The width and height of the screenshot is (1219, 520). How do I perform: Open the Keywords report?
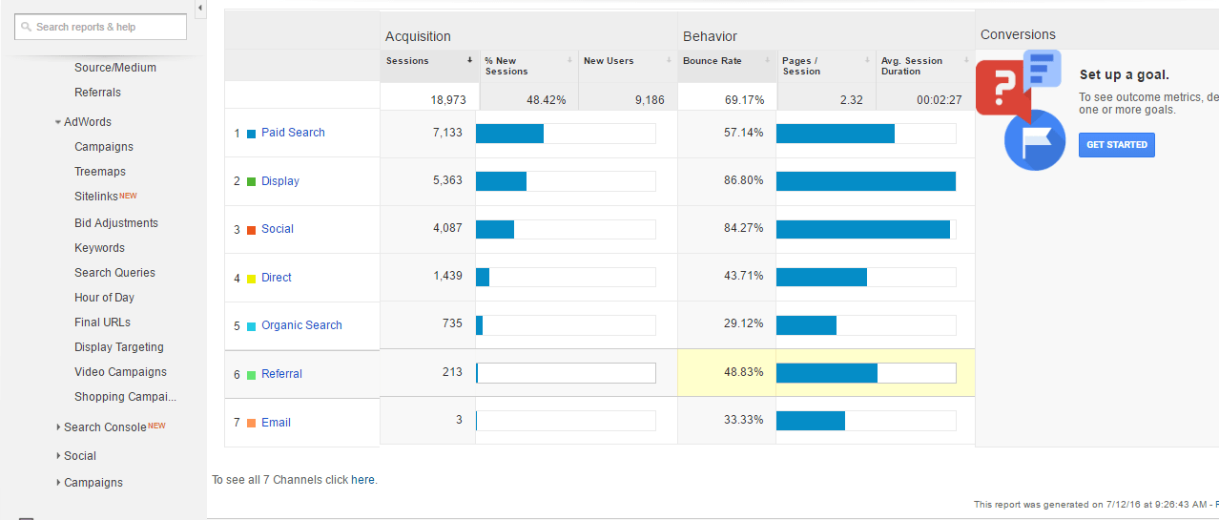click(99, 248)
